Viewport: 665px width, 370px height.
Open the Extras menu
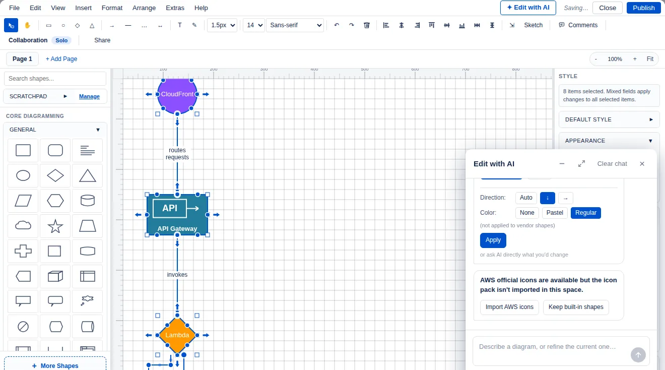tap(175, 8)
